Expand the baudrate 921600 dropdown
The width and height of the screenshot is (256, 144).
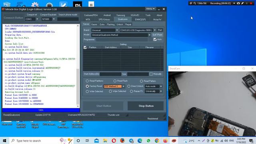[x=54, y=19]
